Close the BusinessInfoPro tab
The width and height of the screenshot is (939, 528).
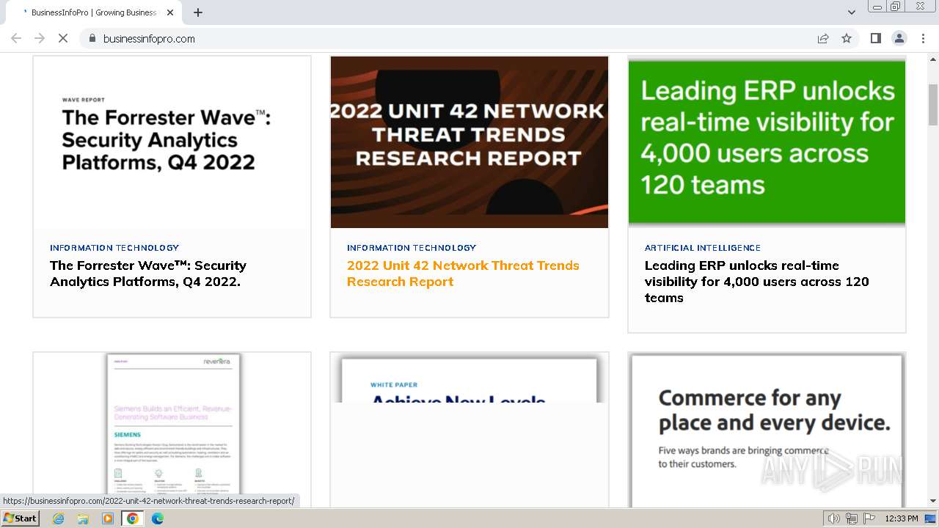[170, 12]
